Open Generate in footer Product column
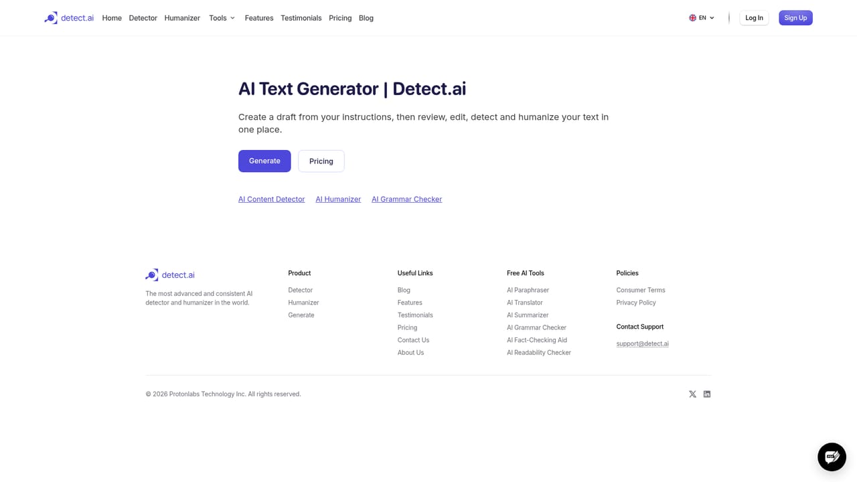 coord(301,315)
